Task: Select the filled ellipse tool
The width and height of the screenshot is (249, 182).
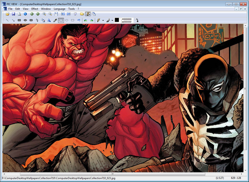Action: coord(25,20)
